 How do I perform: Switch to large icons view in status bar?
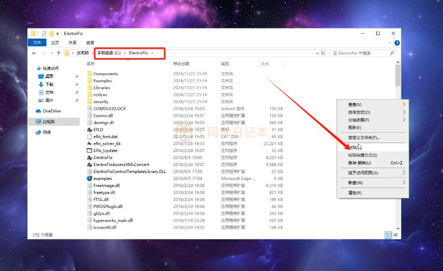click(x=395, y=235)
